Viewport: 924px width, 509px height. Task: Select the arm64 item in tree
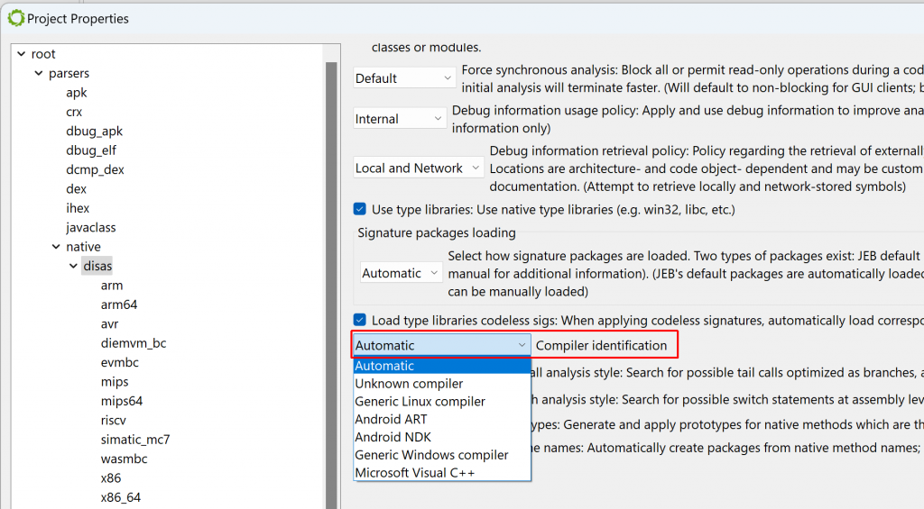(x=119, y=304)
